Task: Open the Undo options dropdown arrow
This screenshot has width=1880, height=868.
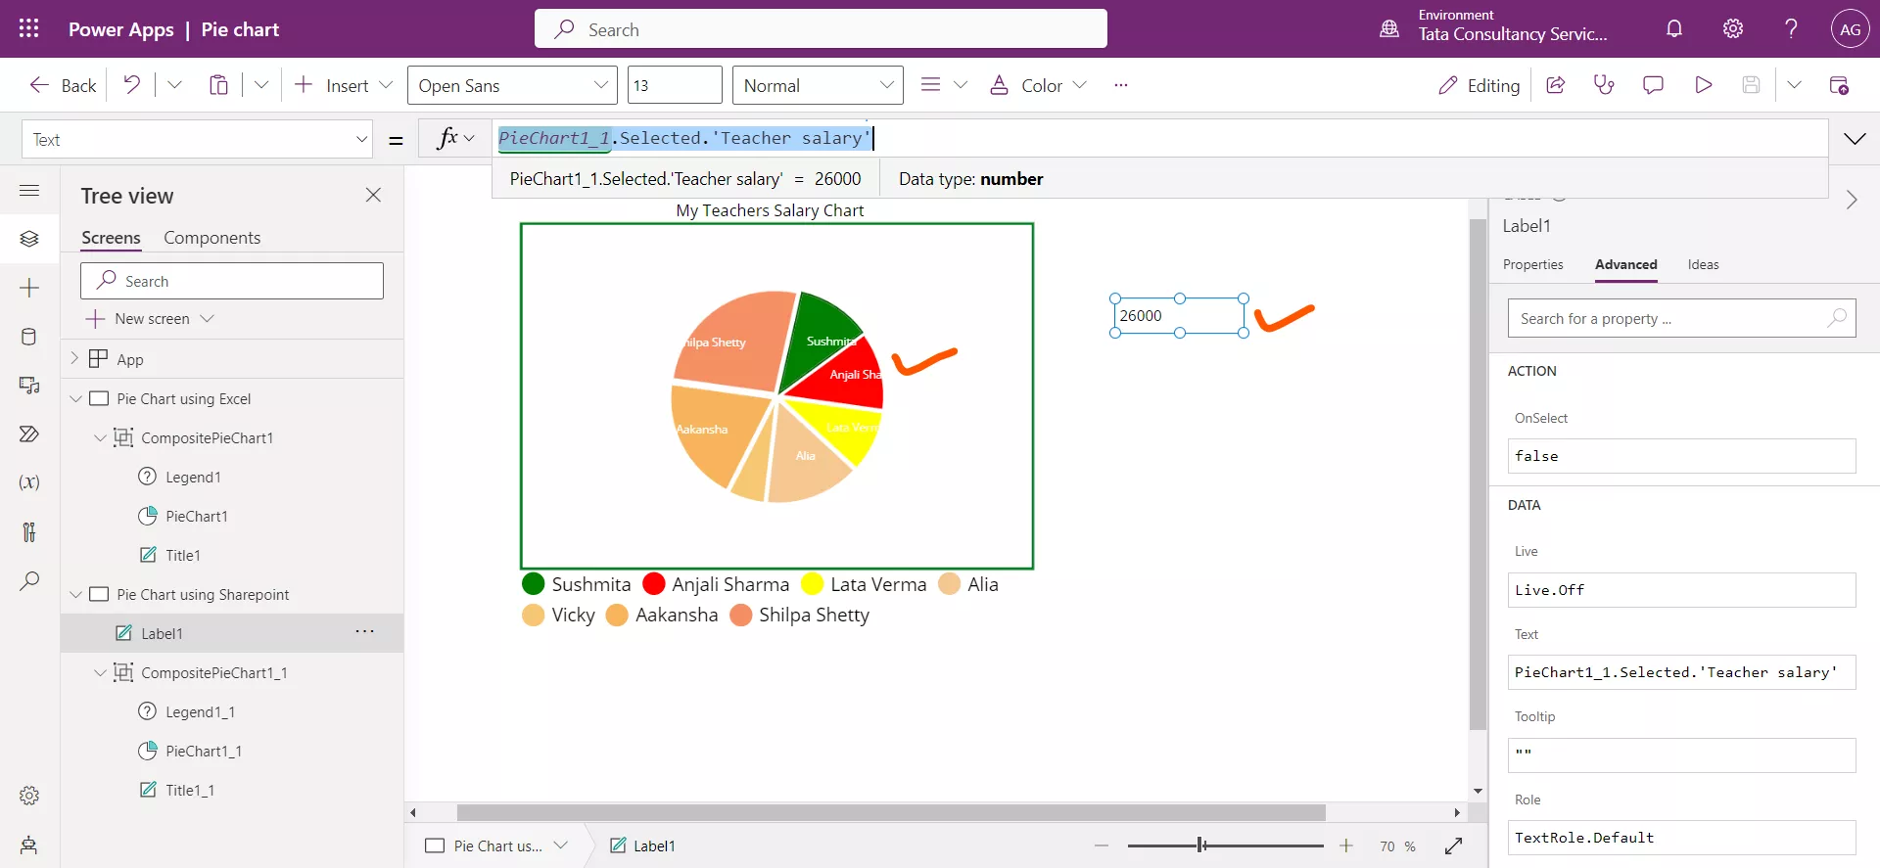Action: 174,85
